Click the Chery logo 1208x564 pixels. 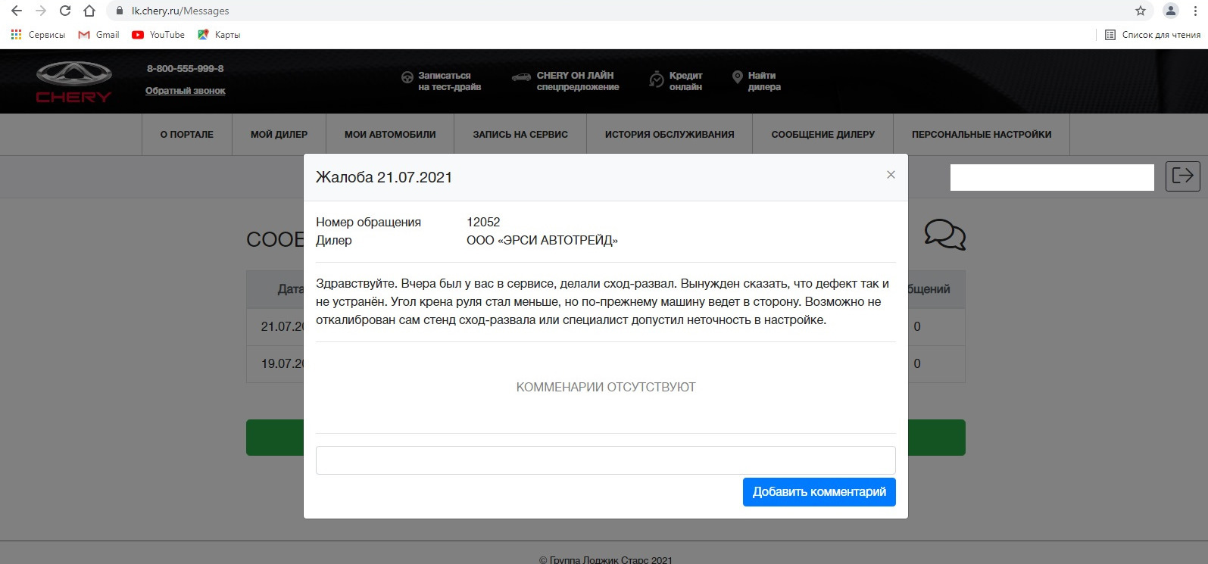74,82
